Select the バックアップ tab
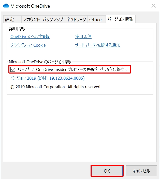This screenshot has height=180, width=160. pos(53,19)
